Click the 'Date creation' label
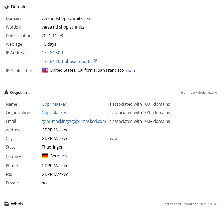224x208 pixels. (18, 36)
